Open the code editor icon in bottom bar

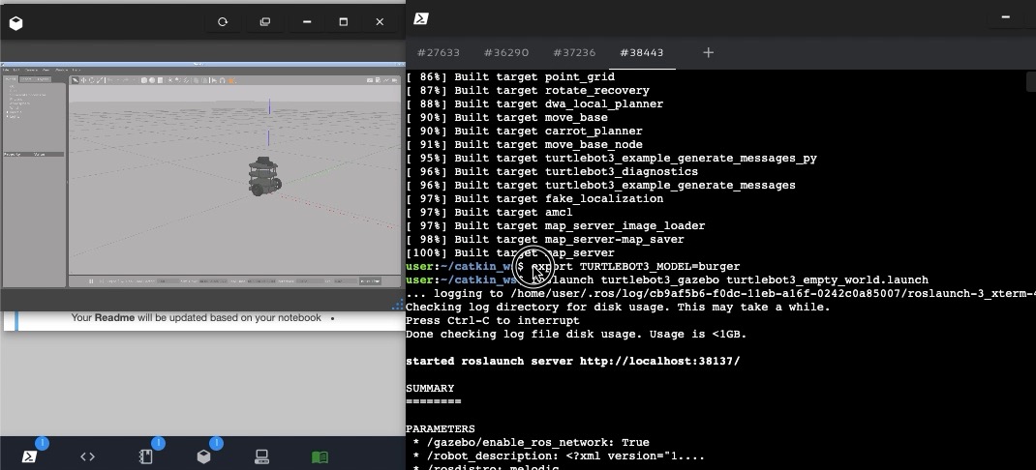click(87, 456)
